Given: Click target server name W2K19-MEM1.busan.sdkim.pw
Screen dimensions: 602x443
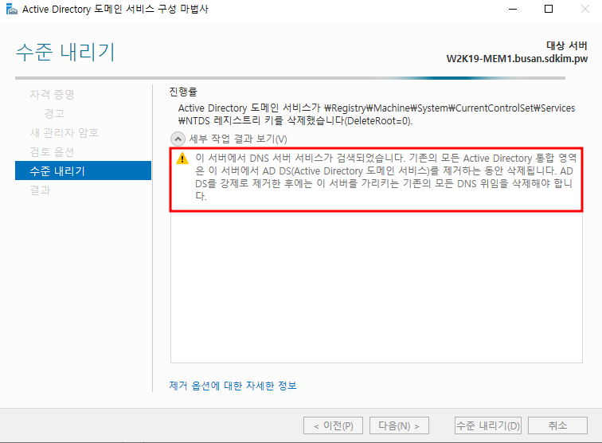Looking at the screenshot, I should tap(517, 59).
